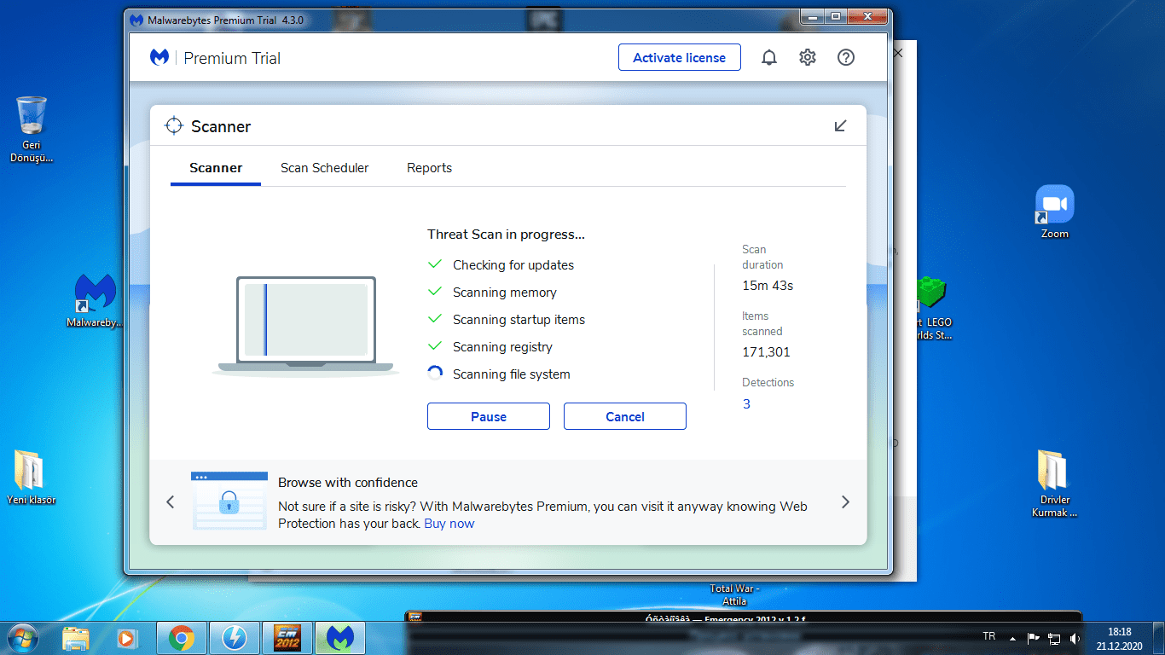Open the Windows Start menu

[x=20, y=637]
